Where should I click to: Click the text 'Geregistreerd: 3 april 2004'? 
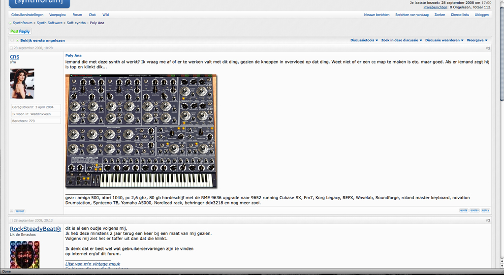point(33,107)
